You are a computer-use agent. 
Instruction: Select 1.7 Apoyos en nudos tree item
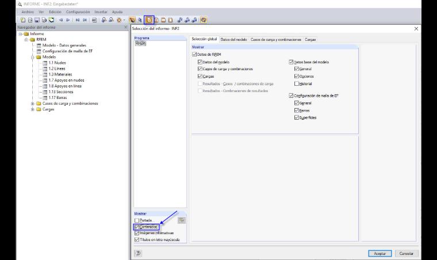point(66,81)
